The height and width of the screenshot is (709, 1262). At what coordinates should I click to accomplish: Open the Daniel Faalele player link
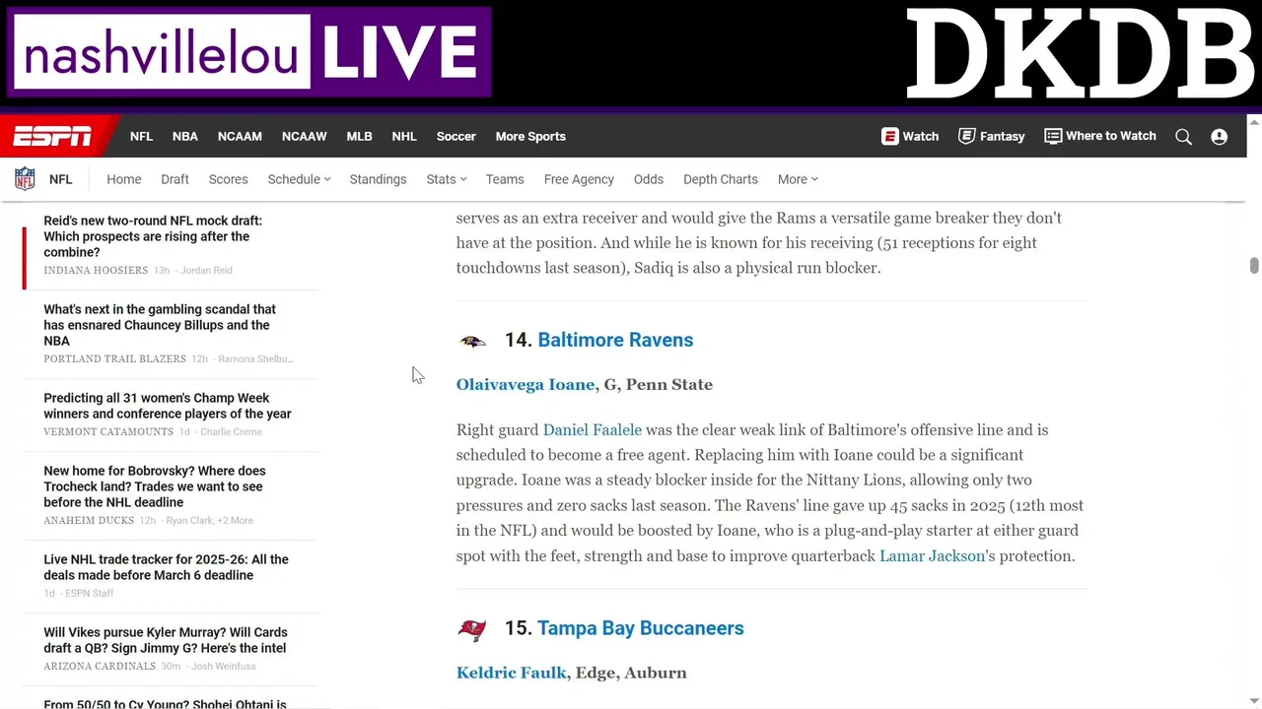pyautogui.click(x=593, y=429)
